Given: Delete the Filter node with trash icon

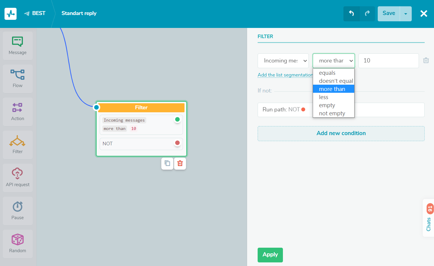Looking at the screenshot, I should [180, 164].
